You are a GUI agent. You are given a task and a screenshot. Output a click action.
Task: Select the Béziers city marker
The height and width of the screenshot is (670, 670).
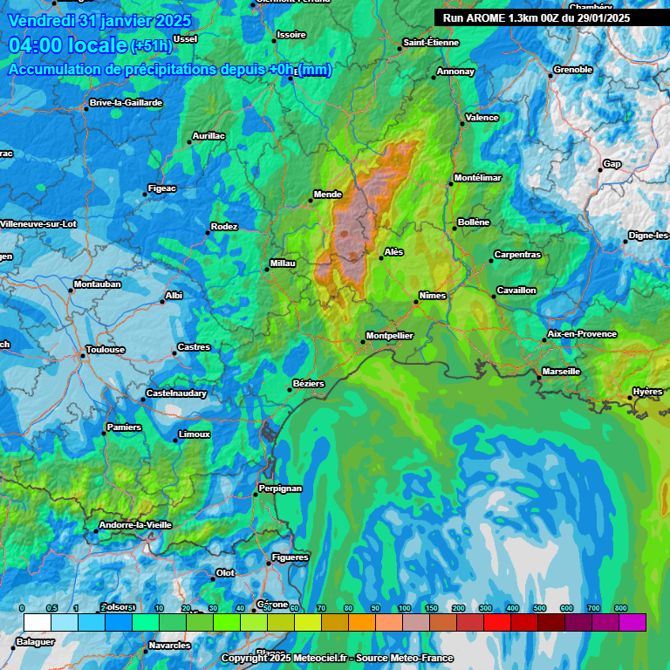(x=290, y=390)
